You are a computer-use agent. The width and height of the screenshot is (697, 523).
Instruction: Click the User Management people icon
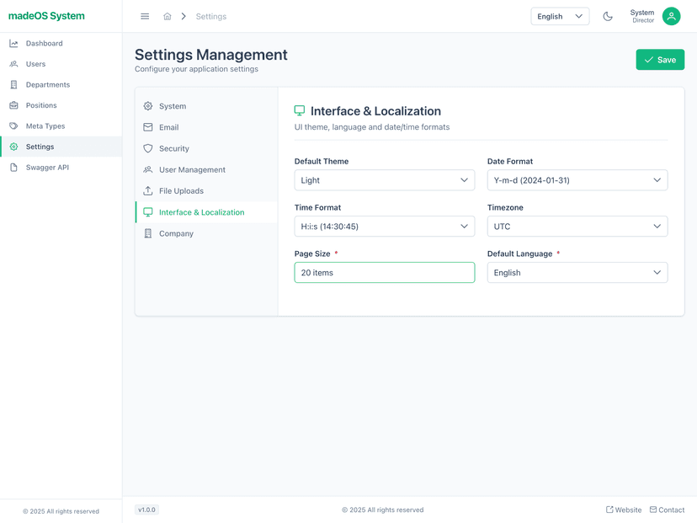148,170
